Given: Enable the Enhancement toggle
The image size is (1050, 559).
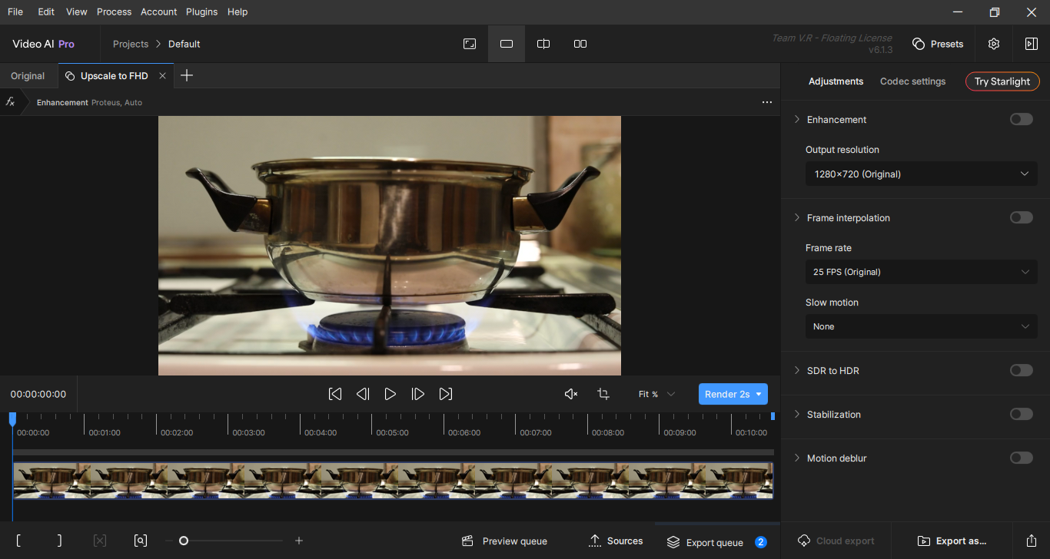Looking at the screenshot, I should point(1021,119).
